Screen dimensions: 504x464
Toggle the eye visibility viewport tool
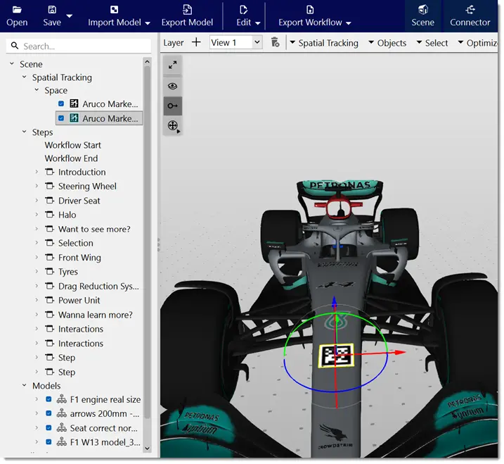click(173, 86)
